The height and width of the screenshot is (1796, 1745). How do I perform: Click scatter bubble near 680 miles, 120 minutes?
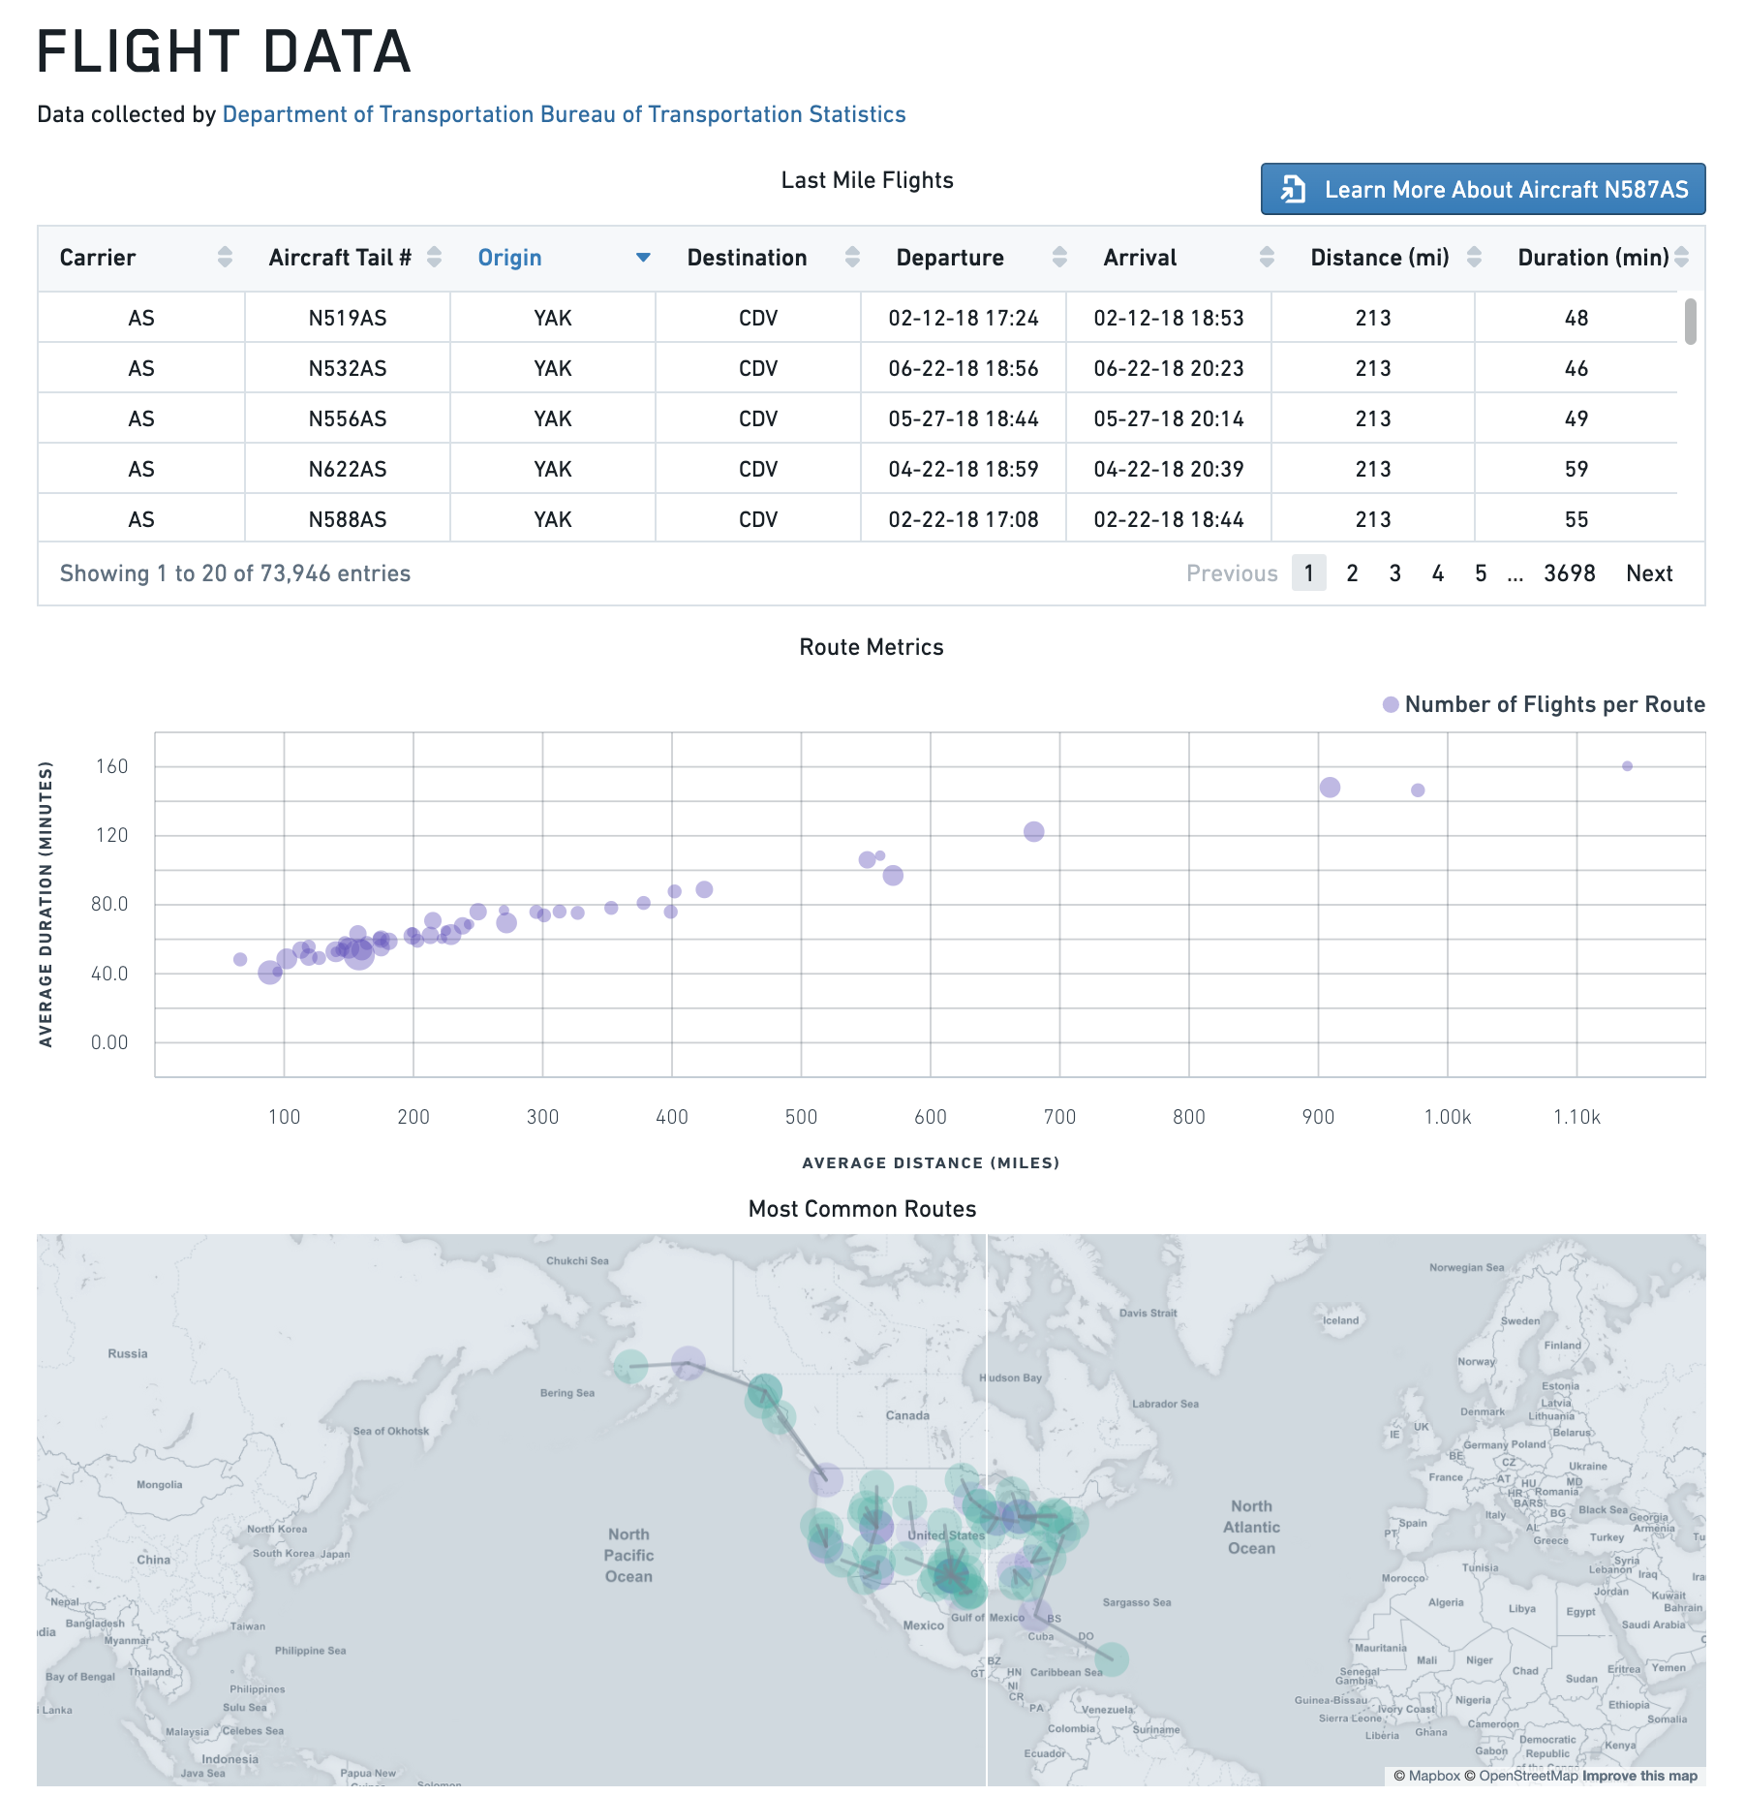pos(1034,832)
